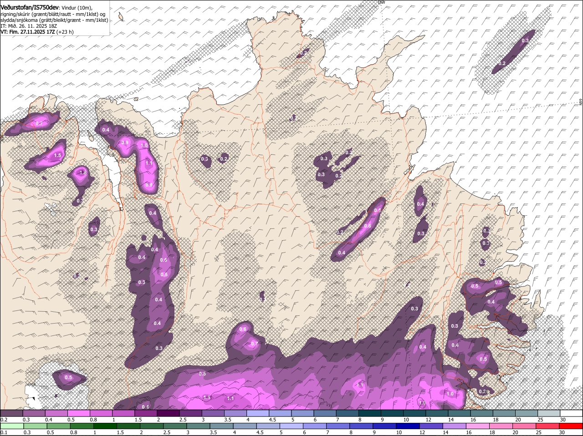Click the 0.7 value near the south coast
583x436 pixels.
coord(254,344)
